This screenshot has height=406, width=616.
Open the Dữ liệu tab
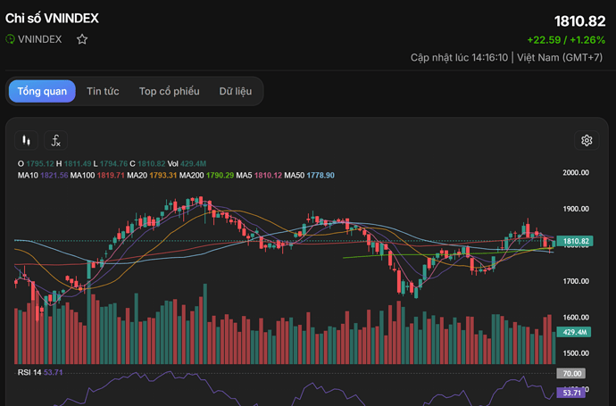(x=236, y=91)
